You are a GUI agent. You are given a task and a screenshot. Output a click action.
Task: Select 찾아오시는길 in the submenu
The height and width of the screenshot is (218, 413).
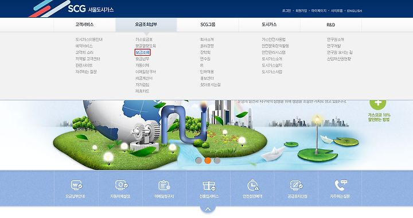(x=210, y=85)
